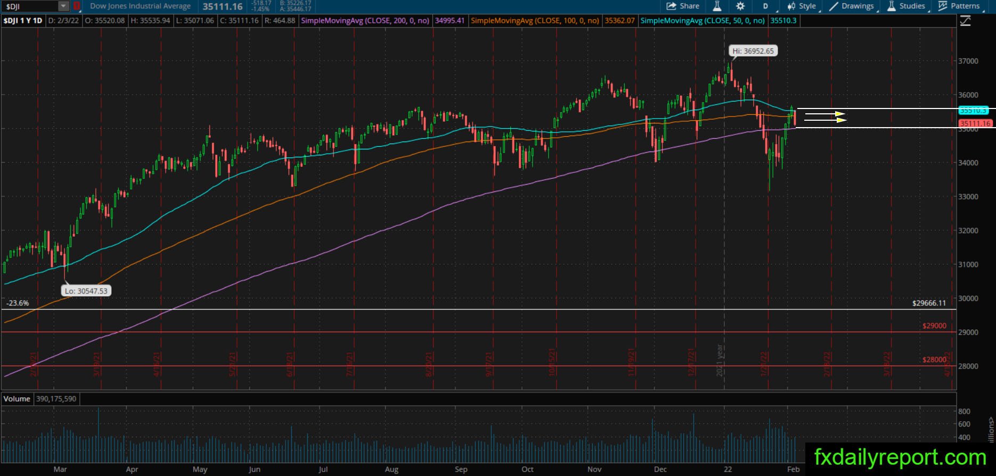This screenshot has width=996, height=476.
Task: Select the $28000 price level label
Action: pos(934,360)
